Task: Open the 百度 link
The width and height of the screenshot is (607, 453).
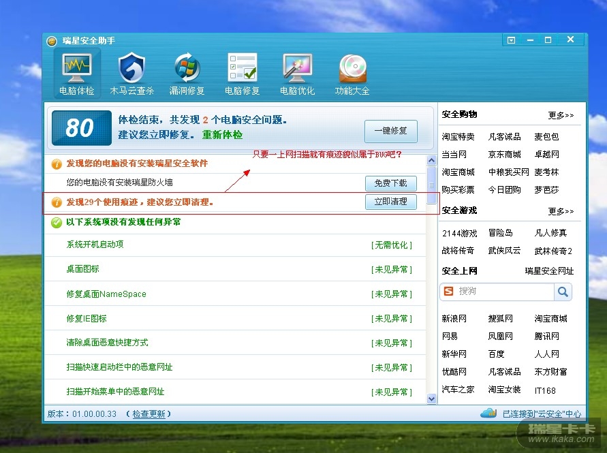Action: coord(496,354)
